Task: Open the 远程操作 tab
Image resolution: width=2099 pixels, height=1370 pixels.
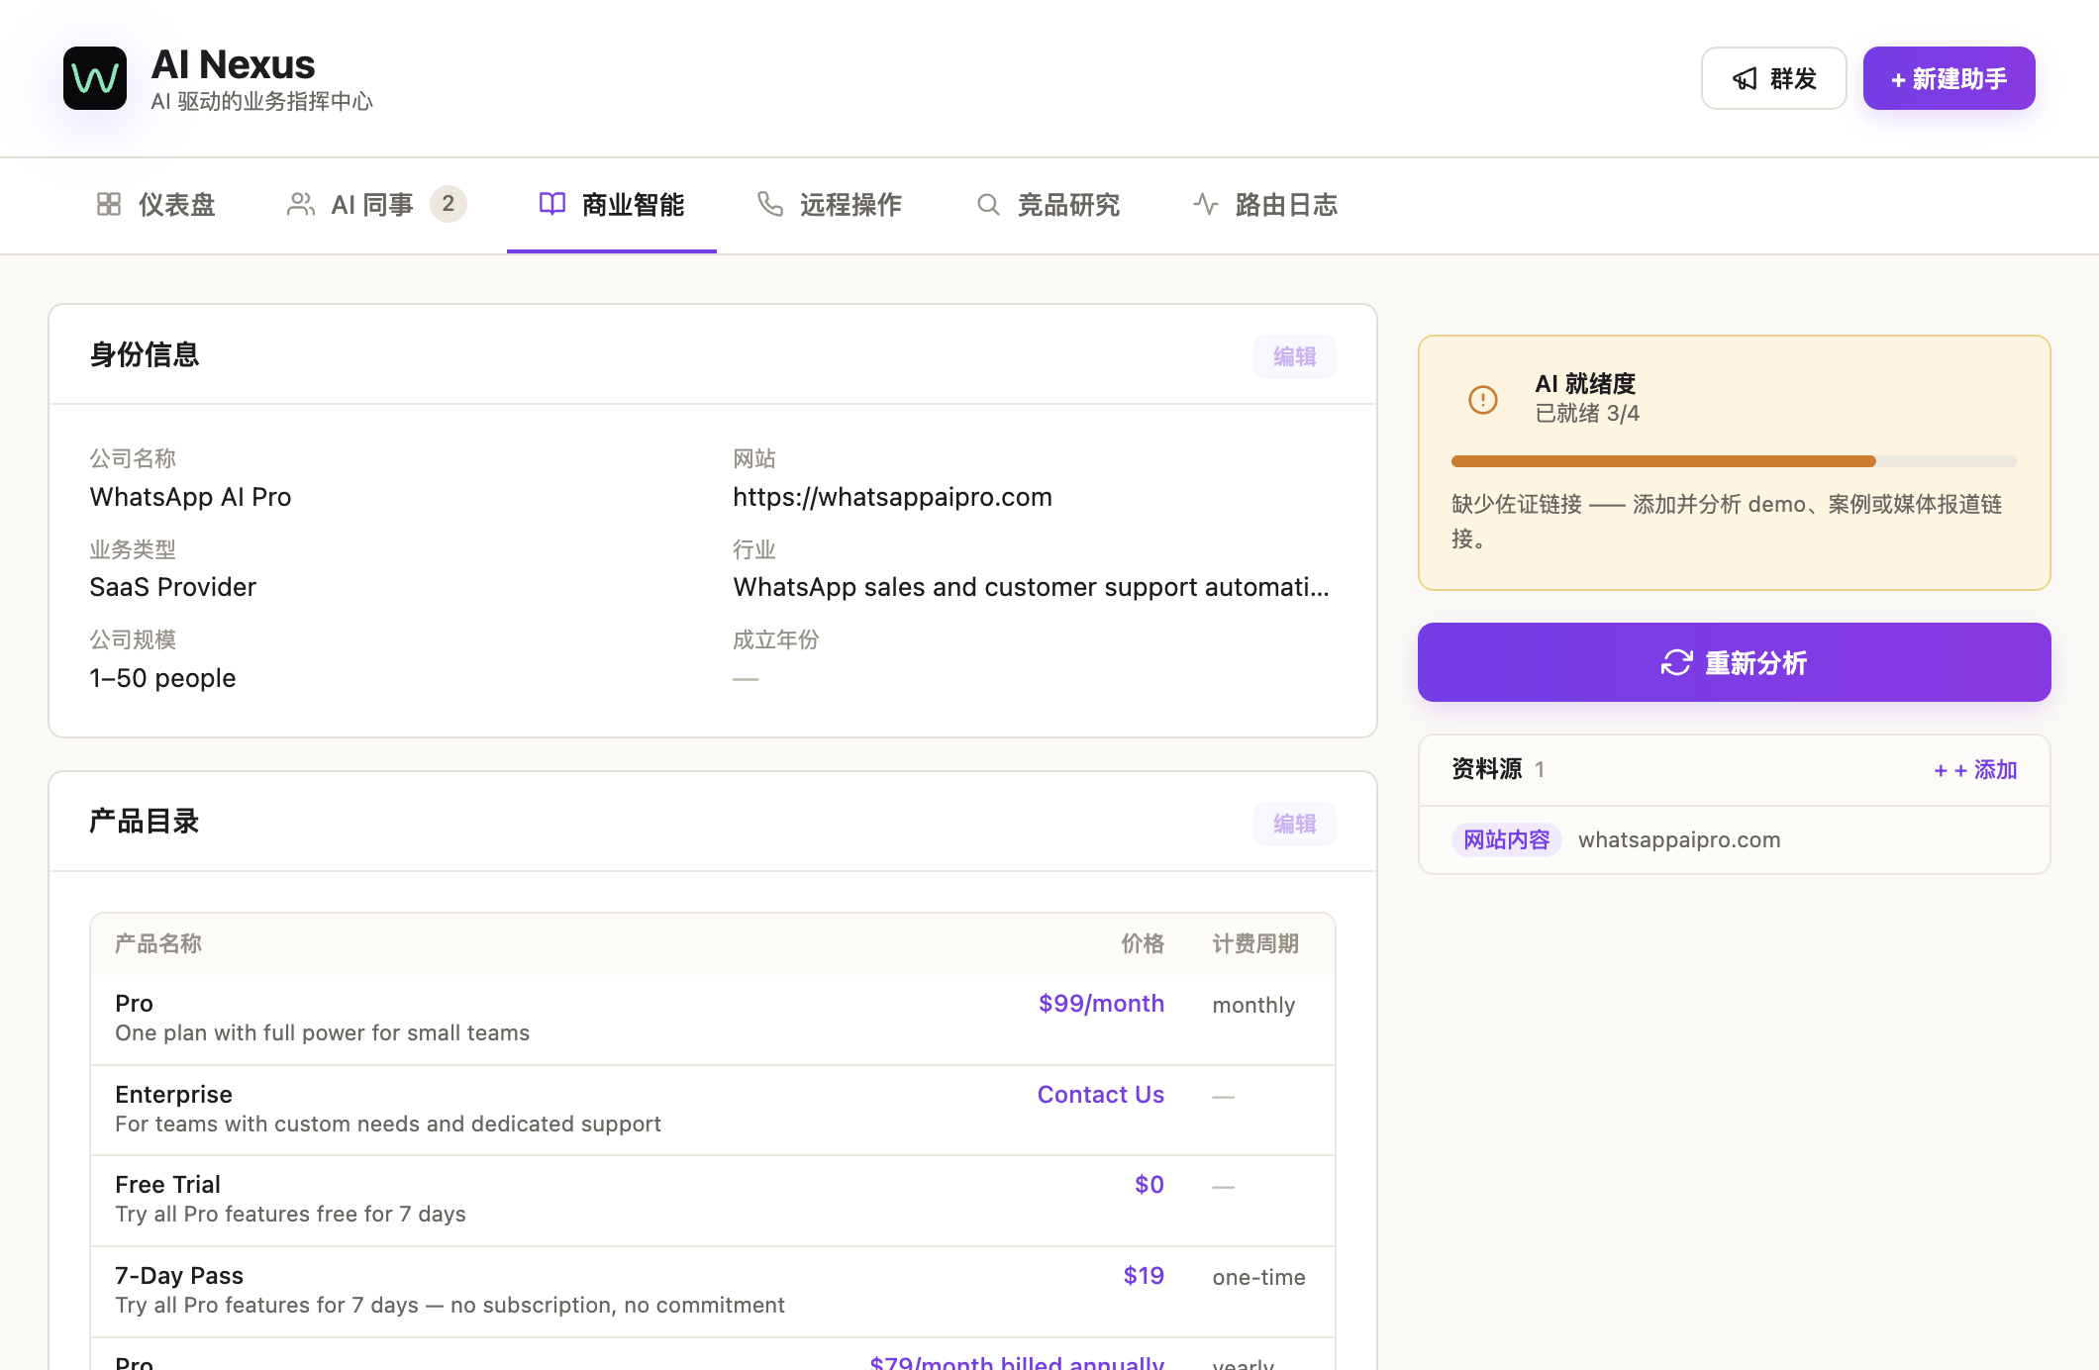Action: (x=830, y=205)
